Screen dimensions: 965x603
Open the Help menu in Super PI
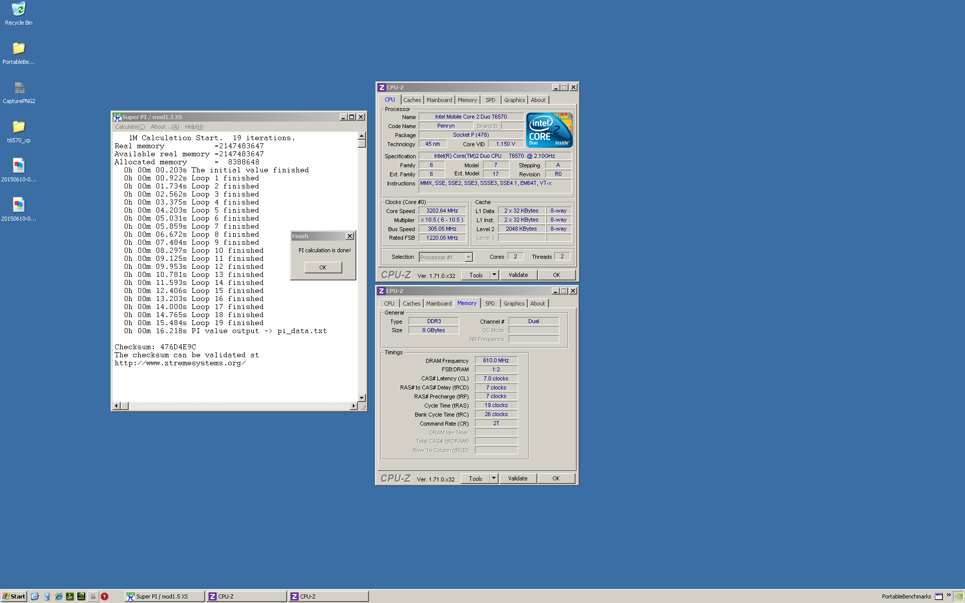click(194, 127)
